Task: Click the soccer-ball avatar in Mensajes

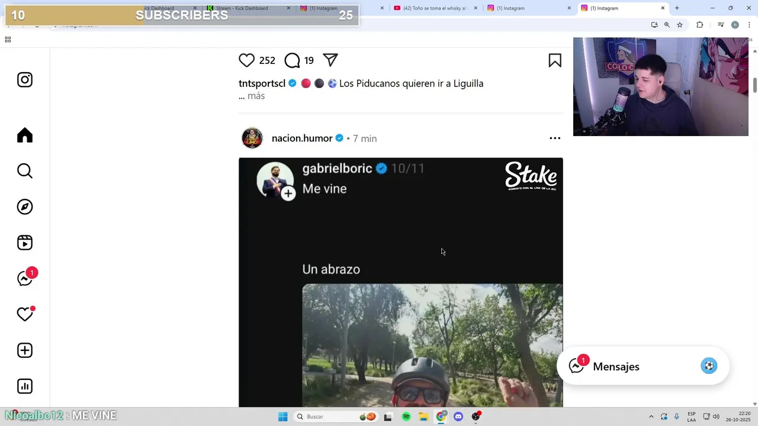Action: [x=709, y=366]
